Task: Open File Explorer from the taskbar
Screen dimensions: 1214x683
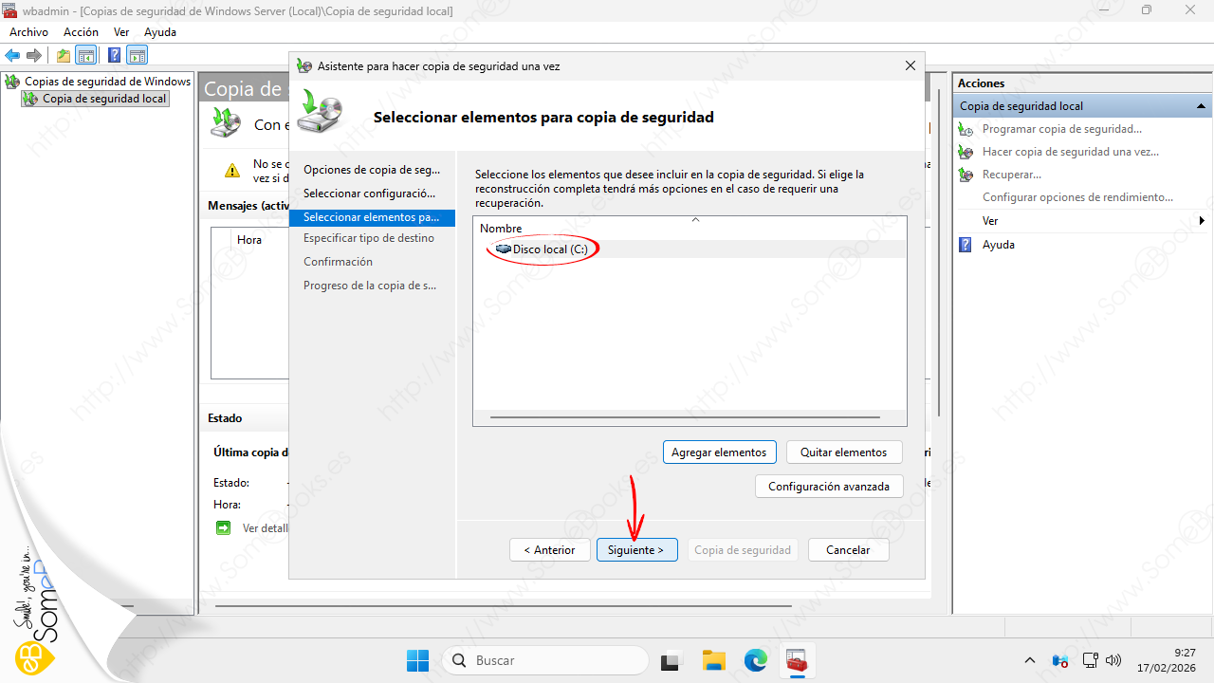Action: pos(713,660)
